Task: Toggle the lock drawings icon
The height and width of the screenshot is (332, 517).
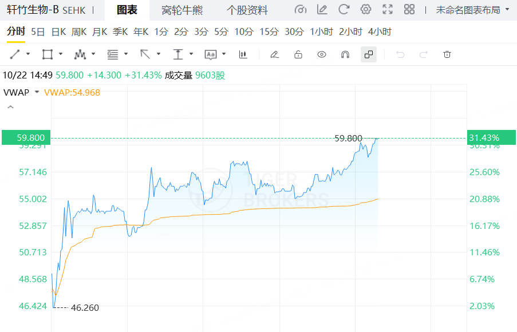Action: tap(298, 54)
